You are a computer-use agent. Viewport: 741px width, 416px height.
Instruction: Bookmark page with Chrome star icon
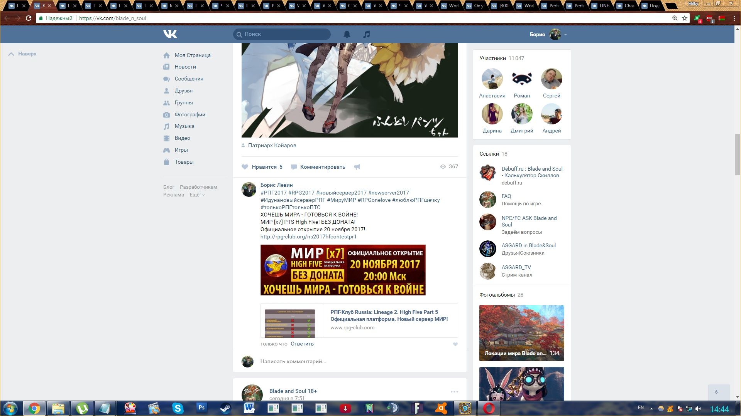click(685, 18)
